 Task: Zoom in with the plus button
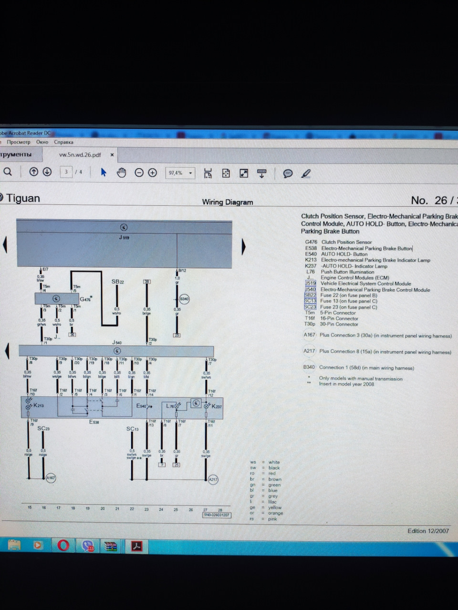152,173
